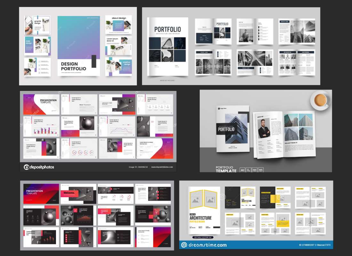Select the open spread with bearded man portrait
This screenshot has width=352, height=256.
[284, 134]
